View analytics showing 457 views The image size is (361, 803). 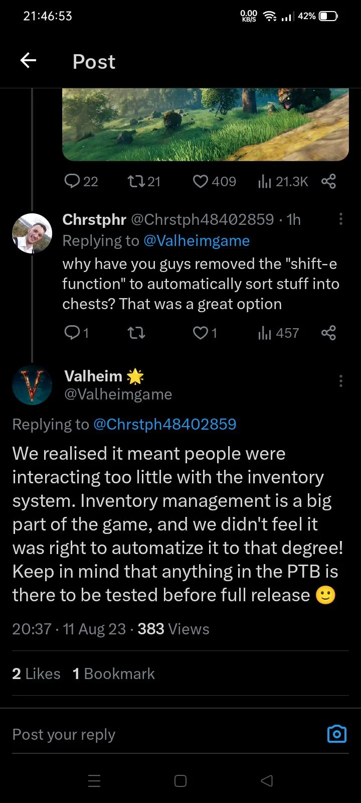pyautogui.click(x=278, y=333)
